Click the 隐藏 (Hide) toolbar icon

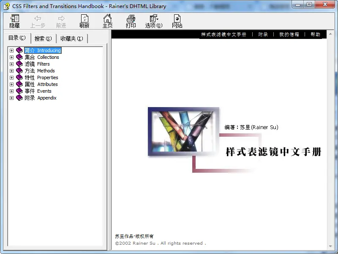[x=15, y=21]
